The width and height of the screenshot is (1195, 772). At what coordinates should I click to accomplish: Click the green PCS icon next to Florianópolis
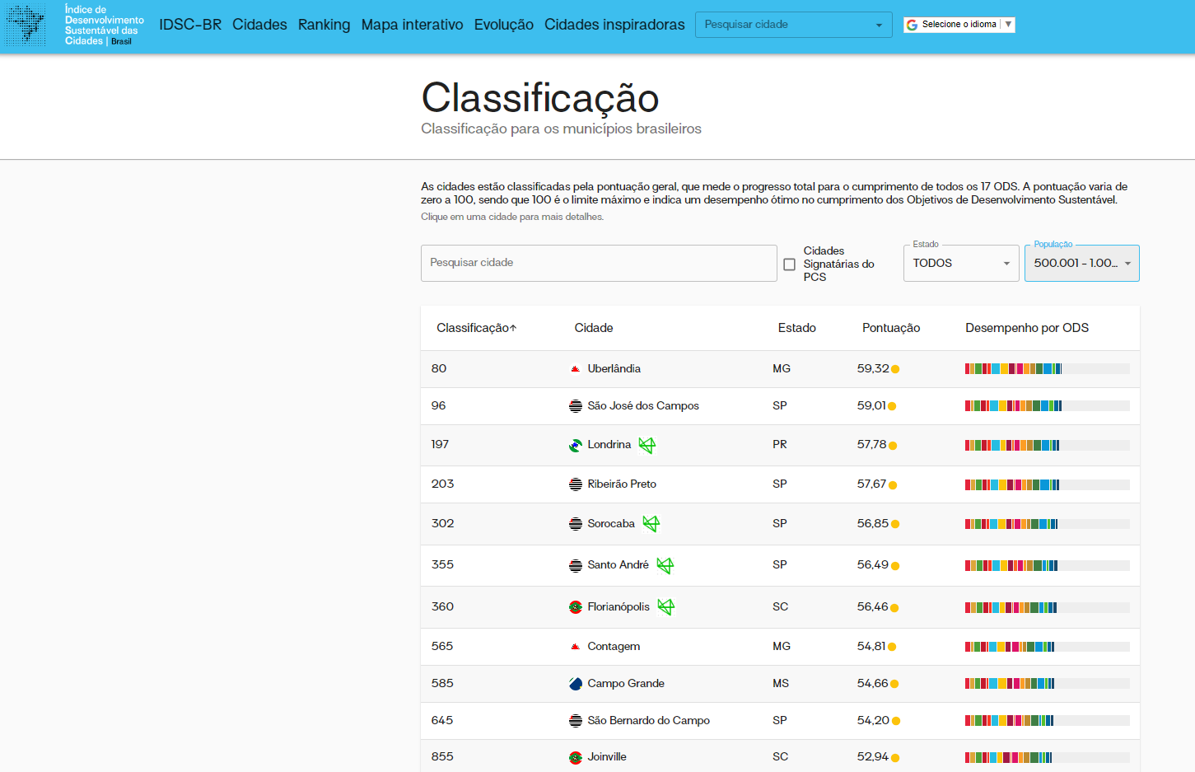tap(665, 607)
